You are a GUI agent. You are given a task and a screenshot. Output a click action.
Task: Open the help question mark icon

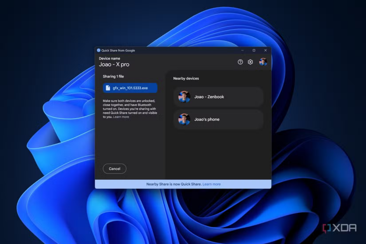pyautogui.click(x=240, y=62)
